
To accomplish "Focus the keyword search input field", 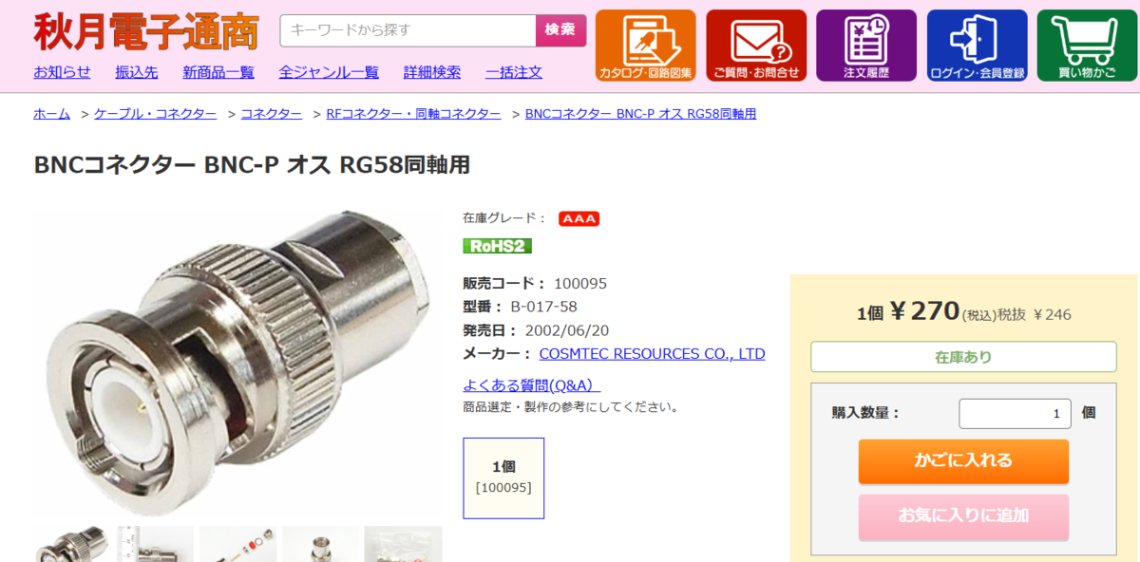I will [x=408, y=30].
